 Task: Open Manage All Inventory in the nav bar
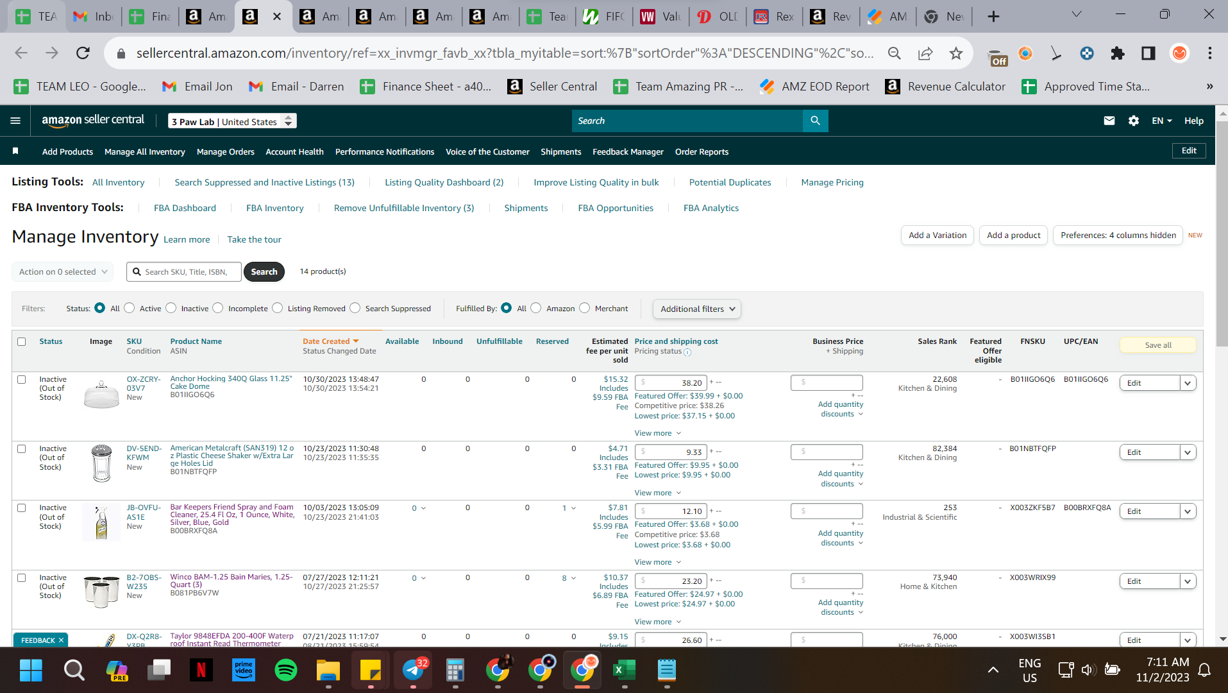coord(145,152)
